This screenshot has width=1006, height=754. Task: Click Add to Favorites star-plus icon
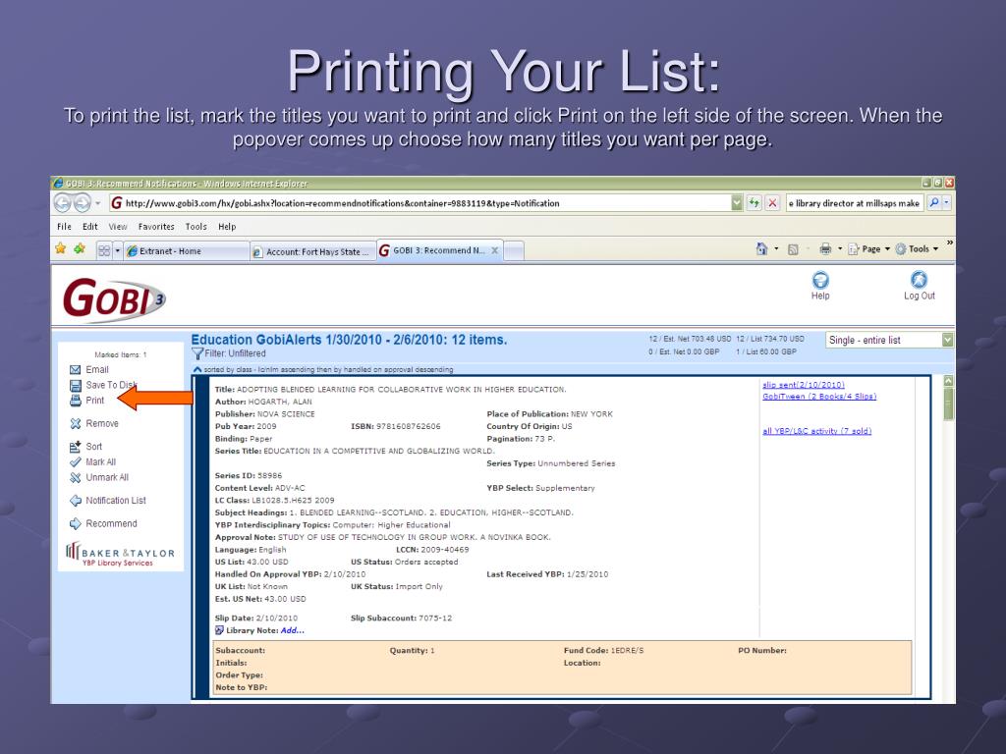pyautogui.click(x=80, y=248)
